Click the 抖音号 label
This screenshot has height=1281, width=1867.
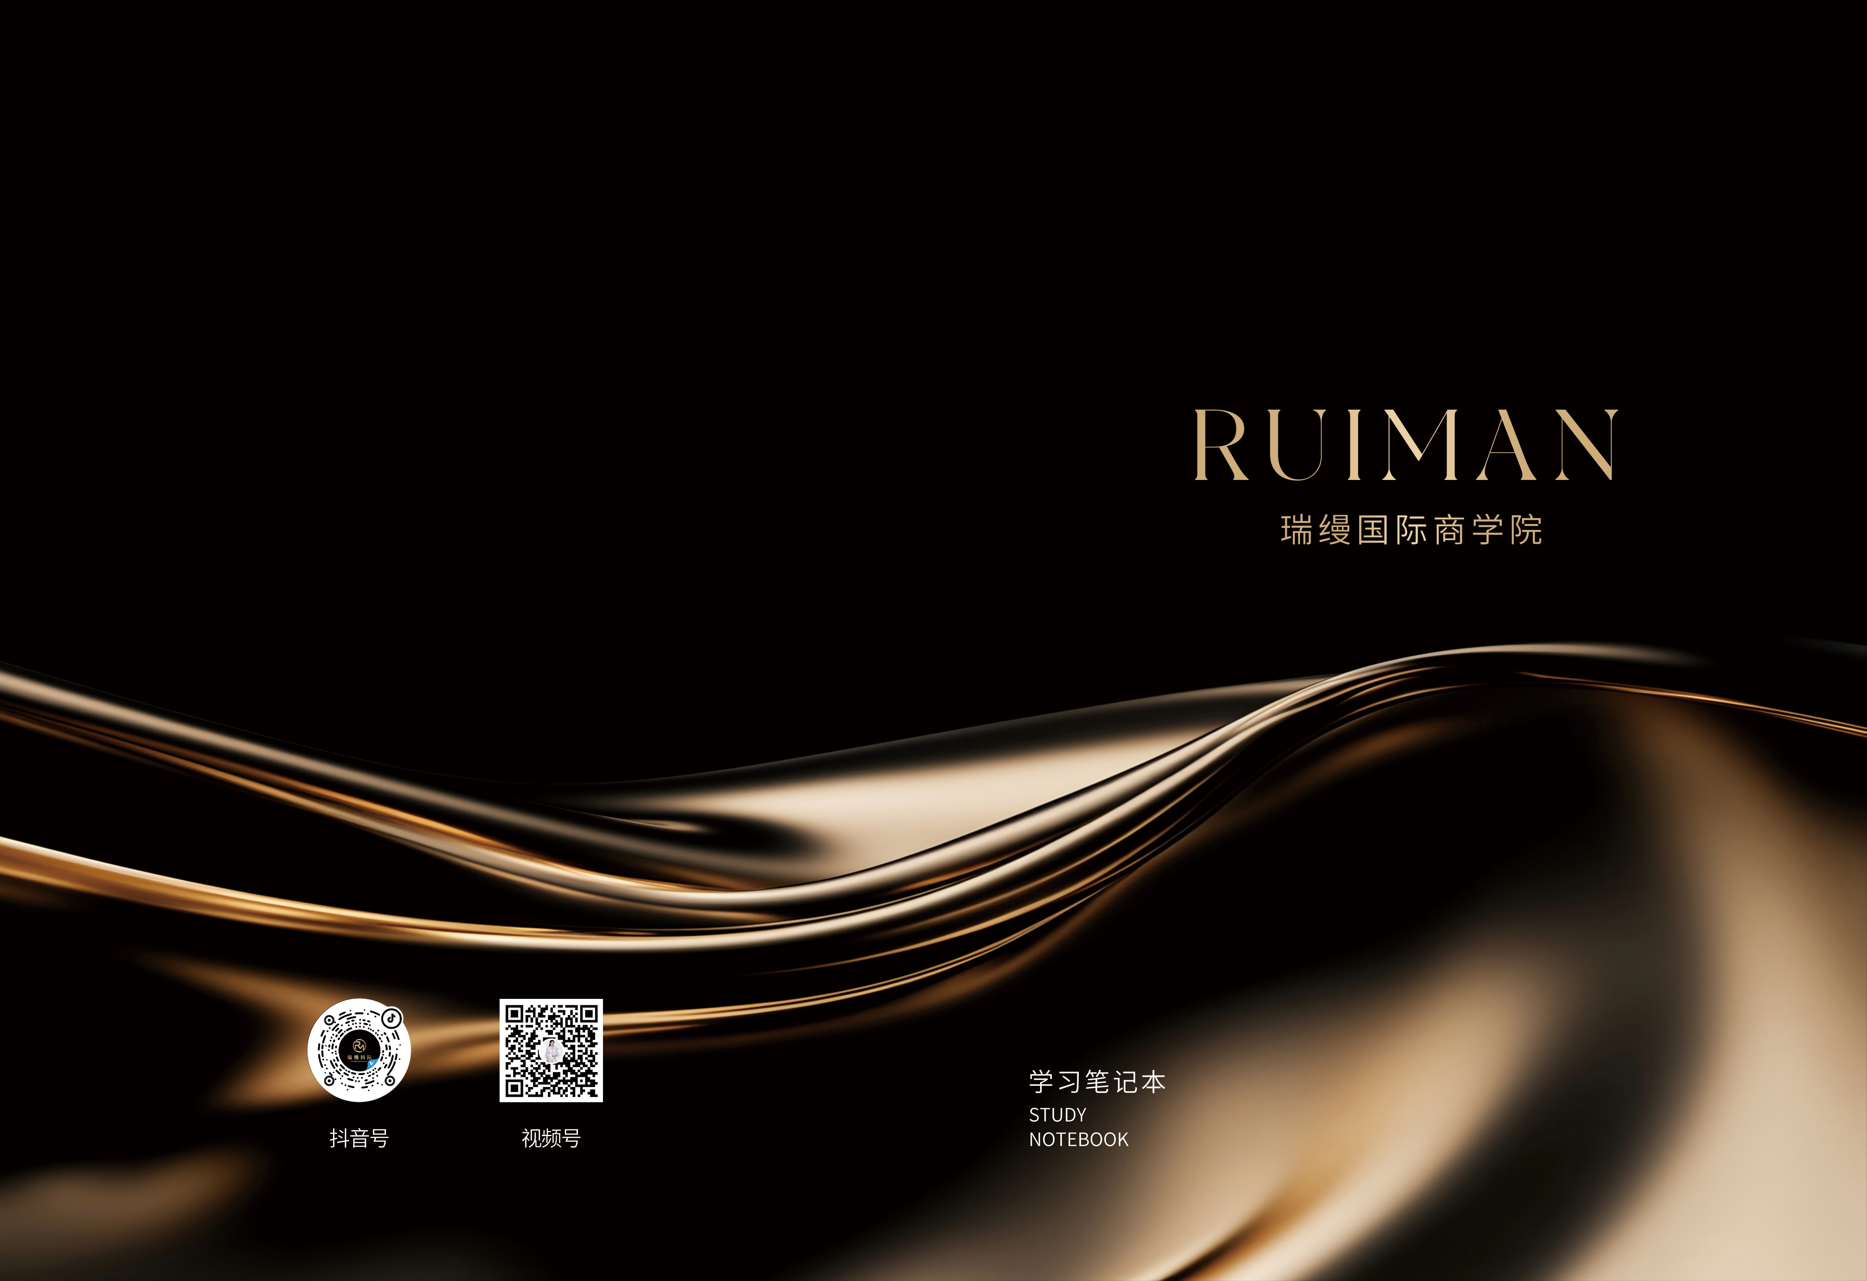pyautogui.click(x=359, y=1138)
